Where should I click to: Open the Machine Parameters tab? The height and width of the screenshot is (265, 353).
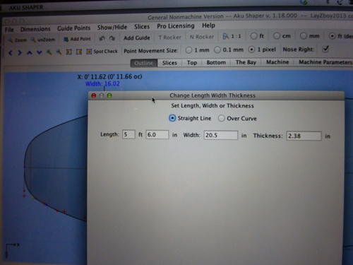(325, 62)
